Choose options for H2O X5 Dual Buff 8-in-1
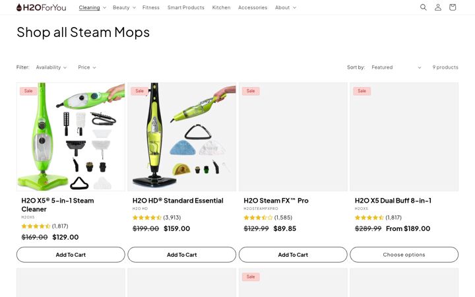Screen dimensions: 475x297 click(404, 255)
